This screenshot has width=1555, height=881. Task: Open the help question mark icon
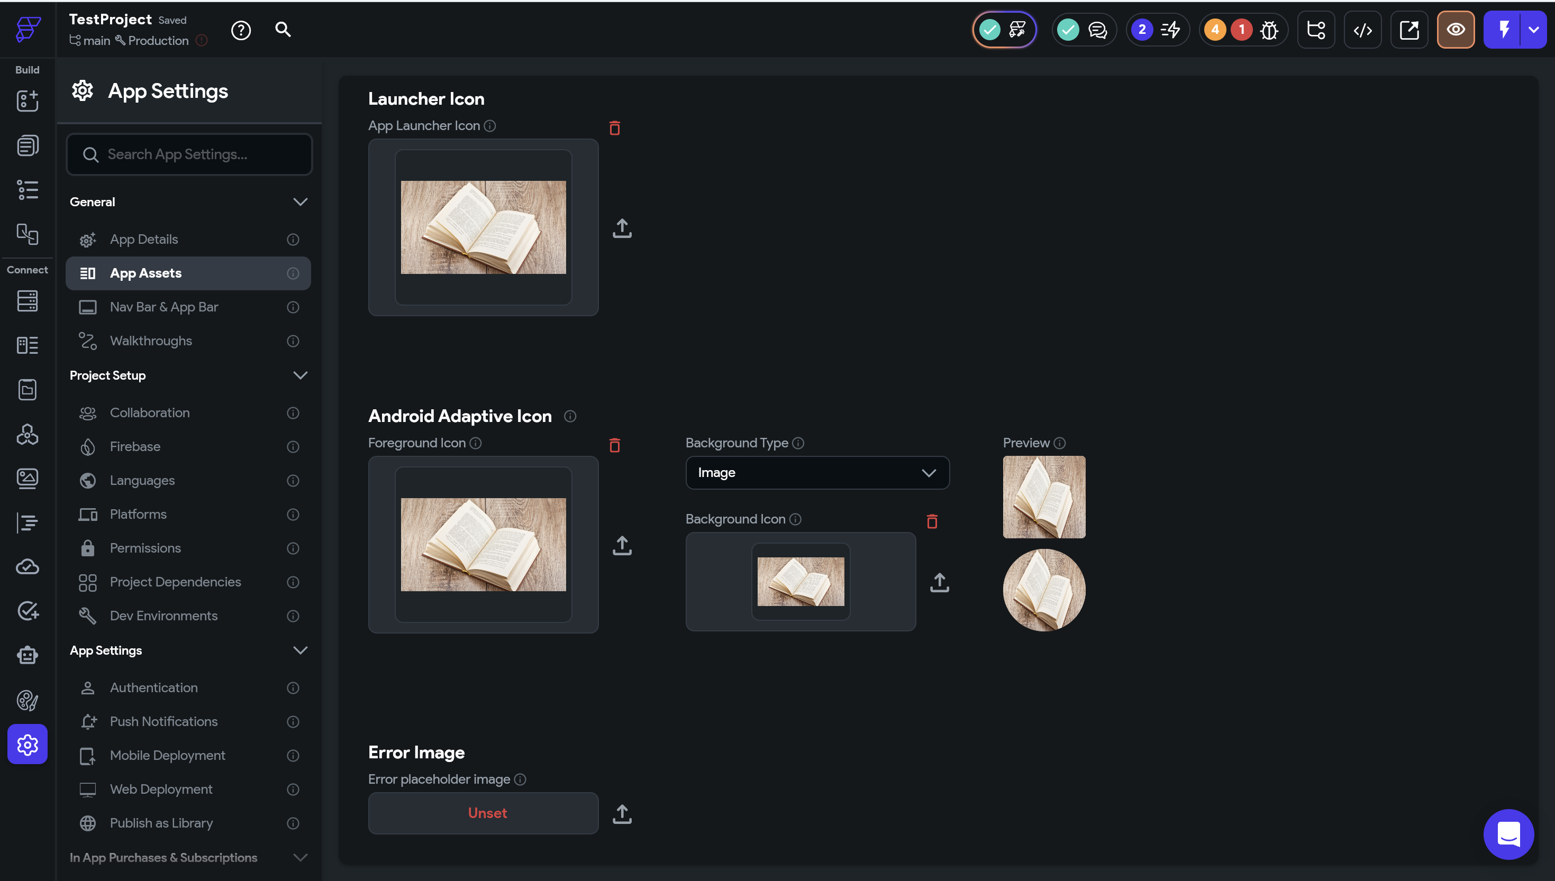click(241, 30)
